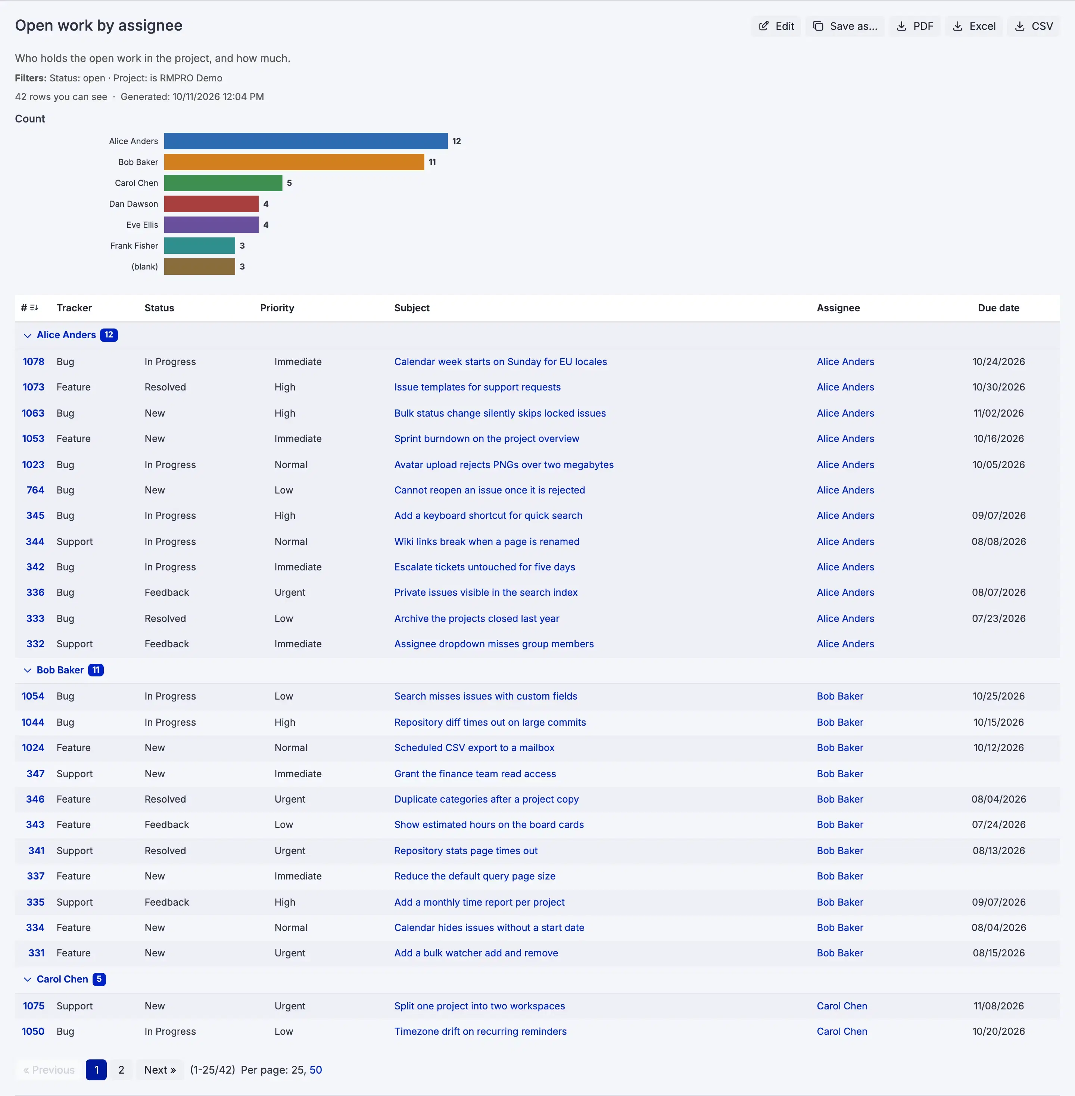Click the Bob Baker group name link
The image size is (1075, 1096).
60,670
